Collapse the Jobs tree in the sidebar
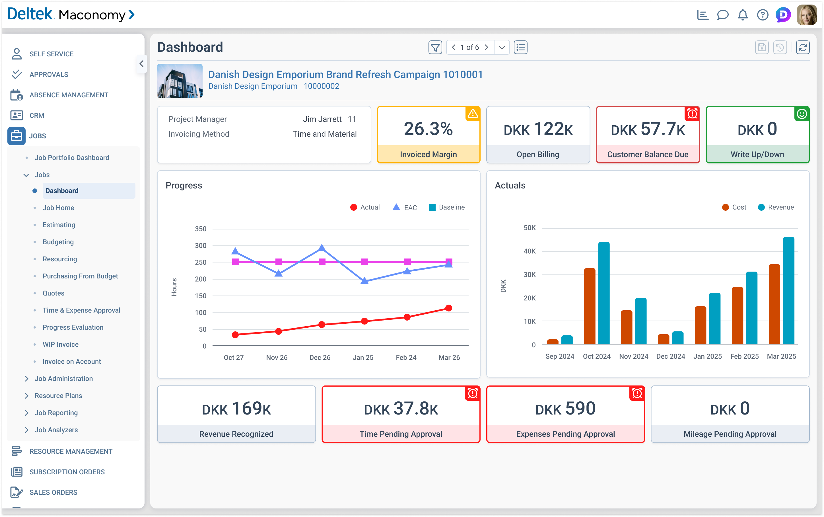 click(26, 175)
